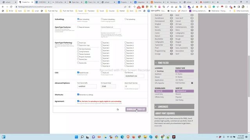Screen dimensions: 250x140
Task: Collapse the Font Filter section header
Action: pyautogui.click(x=174, y=63)
